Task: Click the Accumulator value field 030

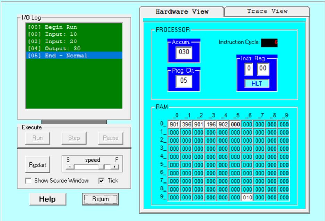Action: point(184,52)
